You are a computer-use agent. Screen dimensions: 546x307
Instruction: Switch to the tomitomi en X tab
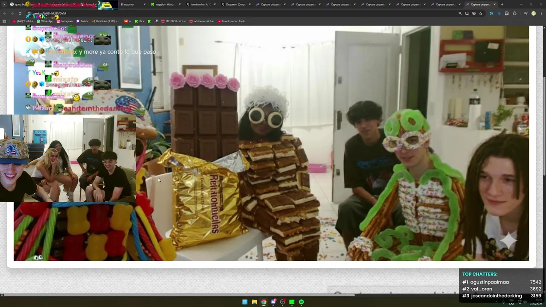tap(200, 4)
